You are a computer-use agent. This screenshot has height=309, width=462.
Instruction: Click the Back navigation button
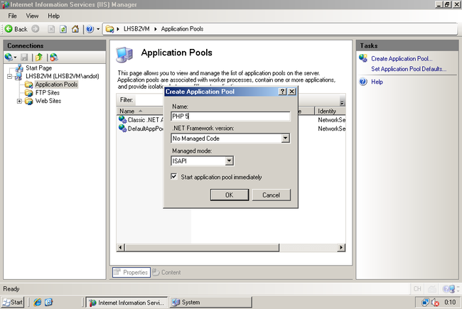(x=16, y=29)
